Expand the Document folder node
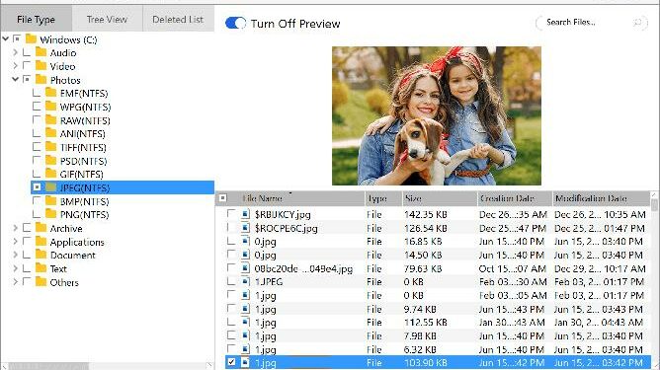This screenshot has height=370, width=660. pyautogui.click(x=15, y=255)
